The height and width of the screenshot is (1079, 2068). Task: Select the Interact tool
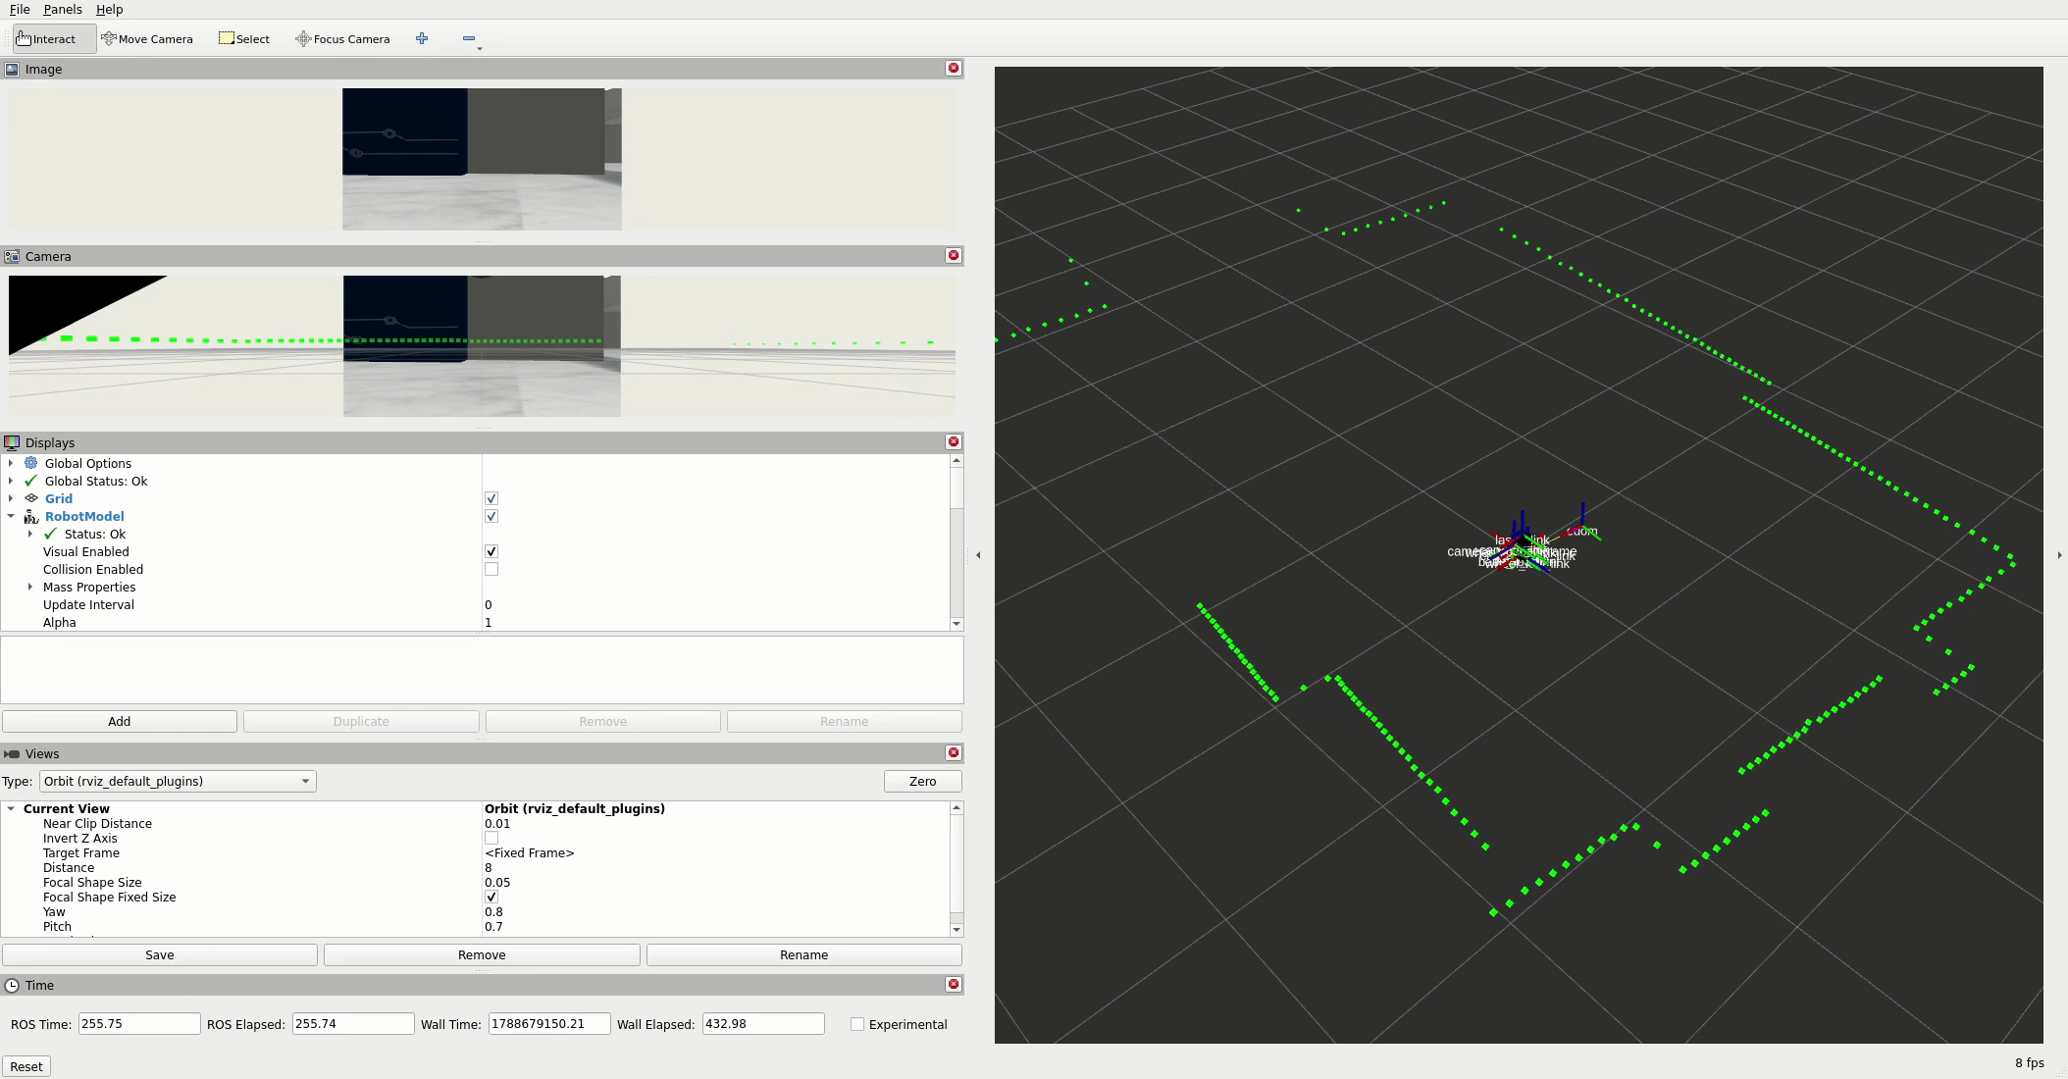(x=47, y=39)
